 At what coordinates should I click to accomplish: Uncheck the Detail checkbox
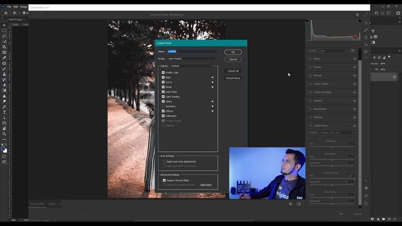click(x=163, y=87)
